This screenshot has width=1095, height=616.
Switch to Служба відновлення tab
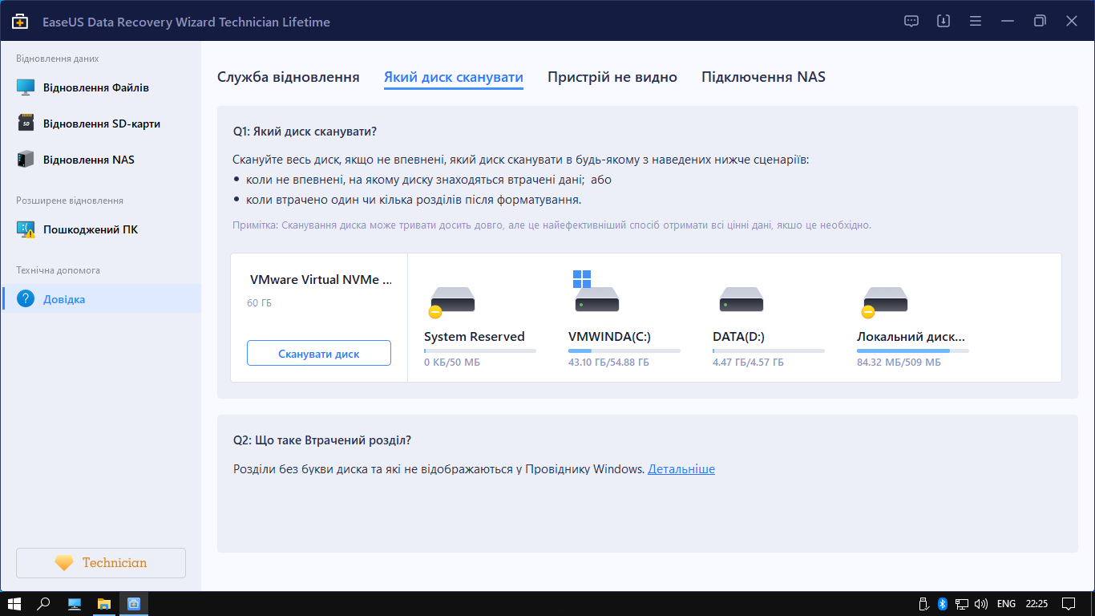[x=289, y=78]
